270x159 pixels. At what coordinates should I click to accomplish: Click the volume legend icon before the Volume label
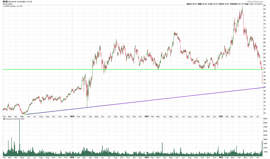pyautogui.click(x=4, y=119)
